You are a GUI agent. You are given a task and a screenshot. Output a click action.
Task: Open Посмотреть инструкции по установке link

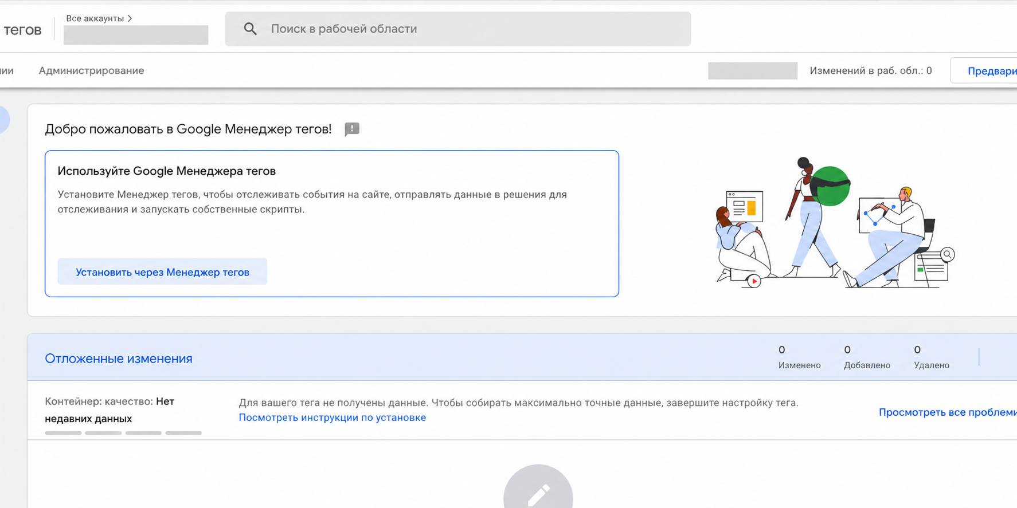[332, 418]
